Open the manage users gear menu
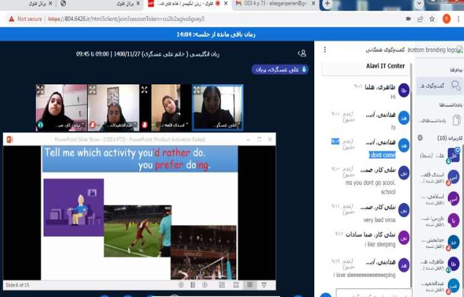Image resolution: width=464 pixels, height=297 pixels. pyautogui.click(x=420, y=138)
